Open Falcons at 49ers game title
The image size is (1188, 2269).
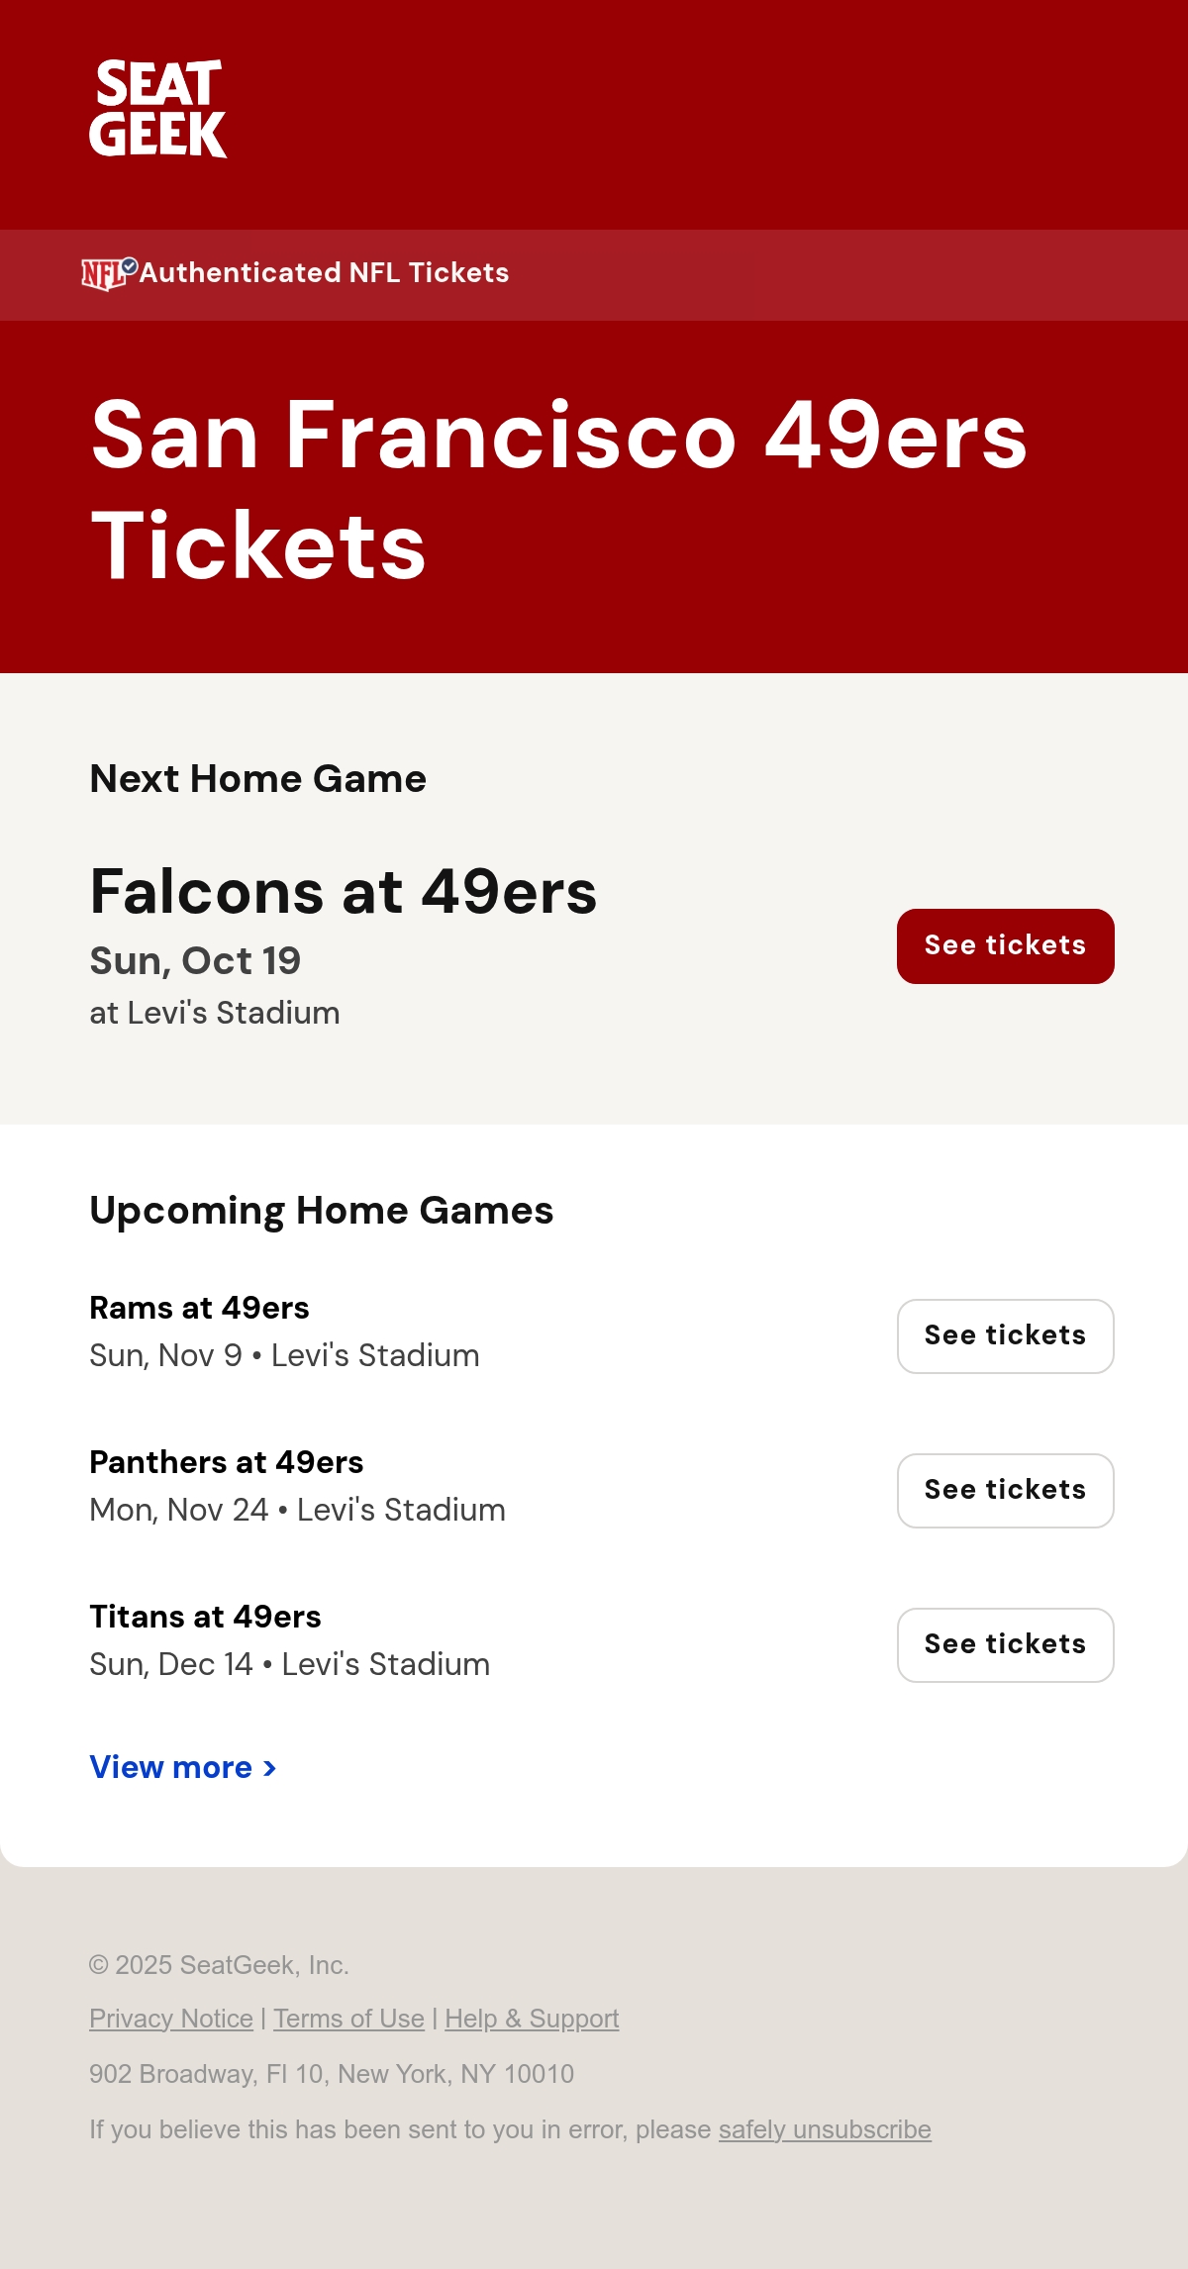(344, 891)
